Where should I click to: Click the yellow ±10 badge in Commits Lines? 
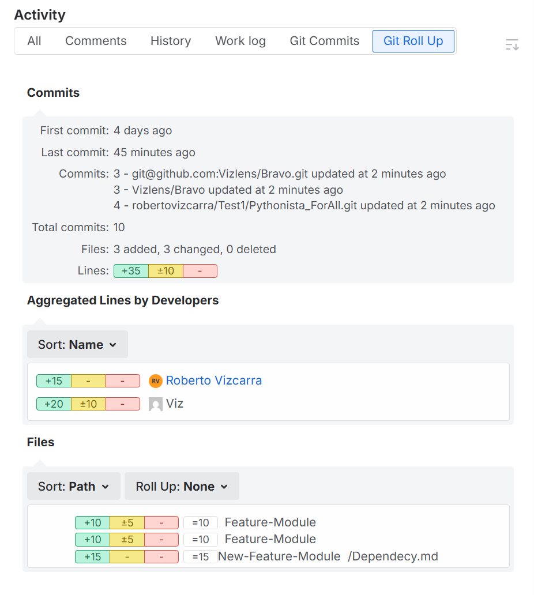point(166,271)
